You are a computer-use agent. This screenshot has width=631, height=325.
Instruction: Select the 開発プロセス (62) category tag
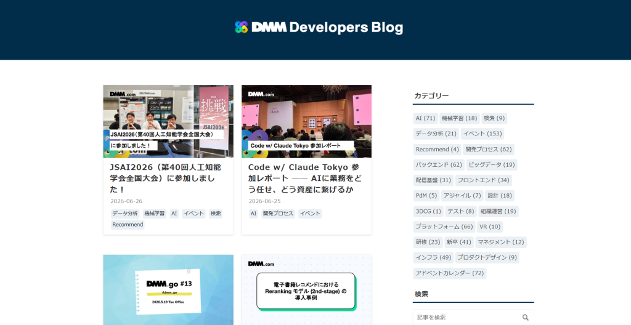489,149
